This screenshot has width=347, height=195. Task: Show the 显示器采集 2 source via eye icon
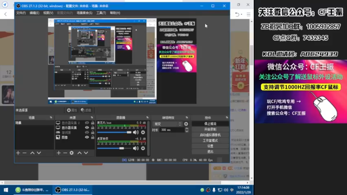pyautogui.click(x=87, y=123)
